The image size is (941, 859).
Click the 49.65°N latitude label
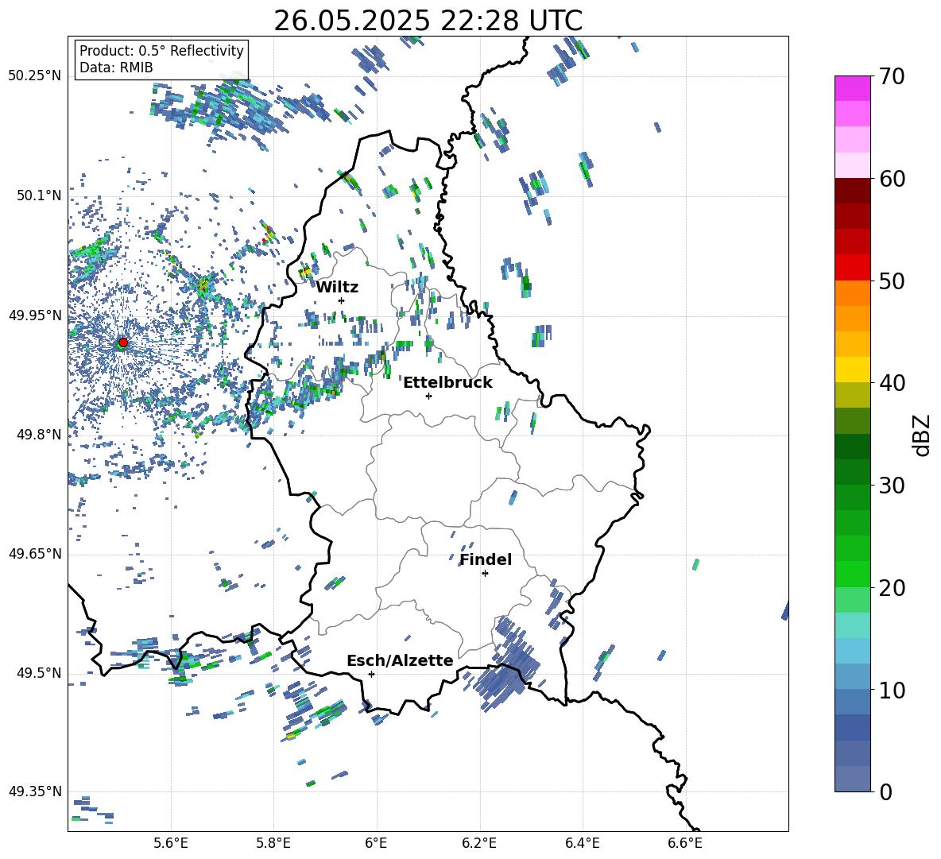34,554
